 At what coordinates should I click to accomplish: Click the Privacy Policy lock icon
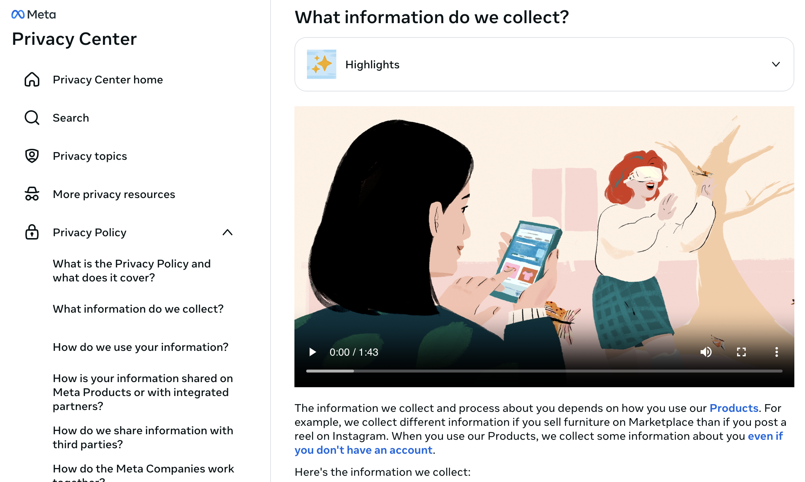click(32, 232)
